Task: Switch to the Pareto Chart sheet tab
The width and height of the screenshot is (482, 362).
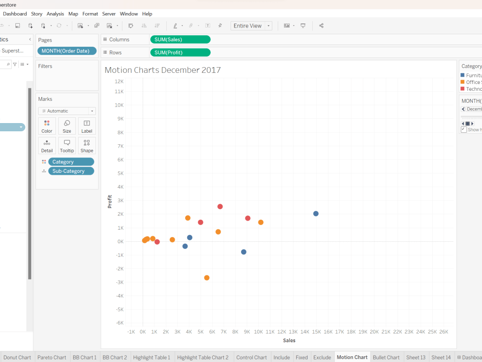Action: (x=52, y=357)
